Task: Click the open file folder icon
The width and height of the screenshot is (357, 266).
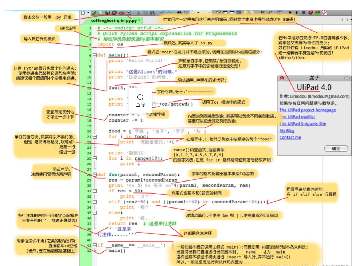Action: coord(94,13)
